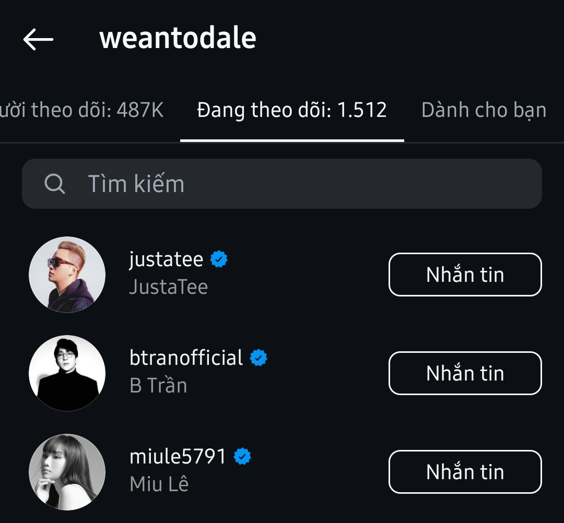Click verified badge next to miule5791
Screen dimensions: 564x523
[242, 457]
